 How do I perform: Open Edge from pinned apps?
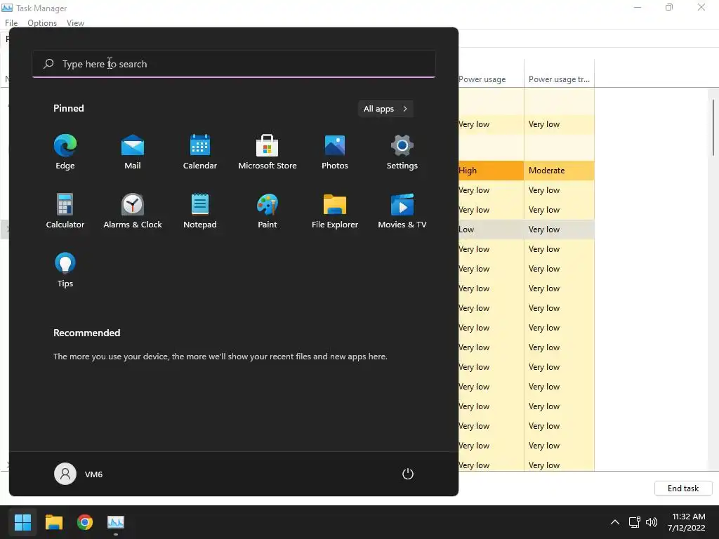[65, 152]
